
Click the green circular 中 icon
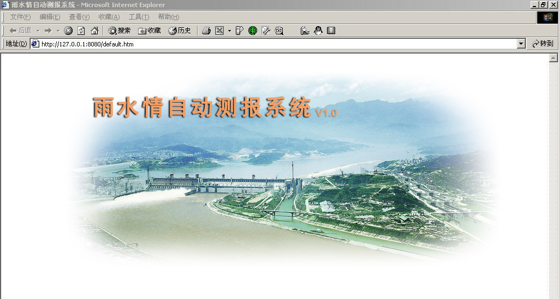253,31
